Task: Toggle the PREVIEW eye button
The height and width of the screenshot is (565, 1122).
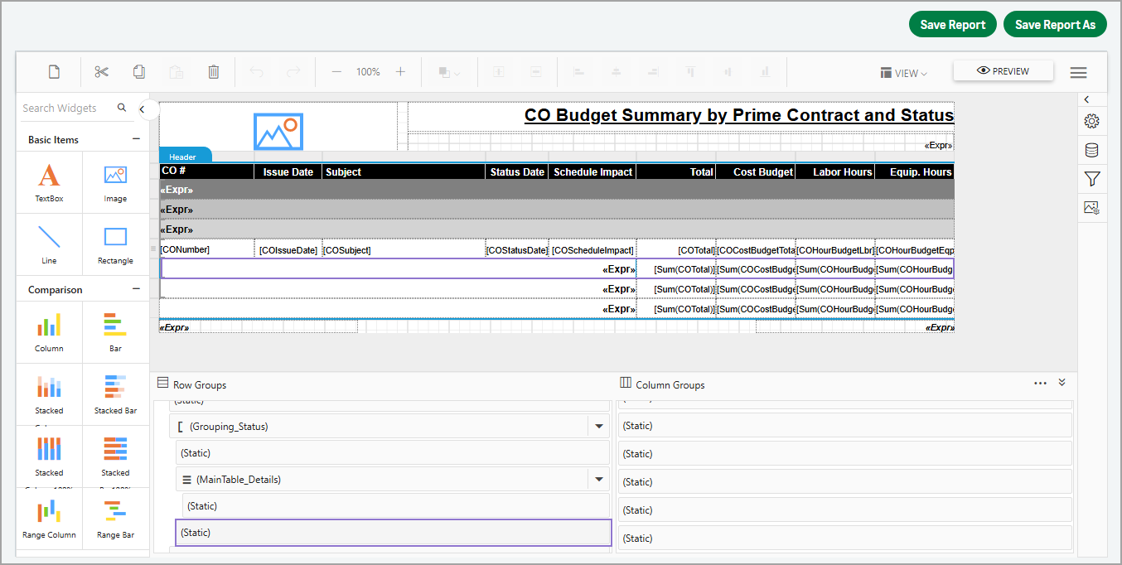Action: (1003, 71)
